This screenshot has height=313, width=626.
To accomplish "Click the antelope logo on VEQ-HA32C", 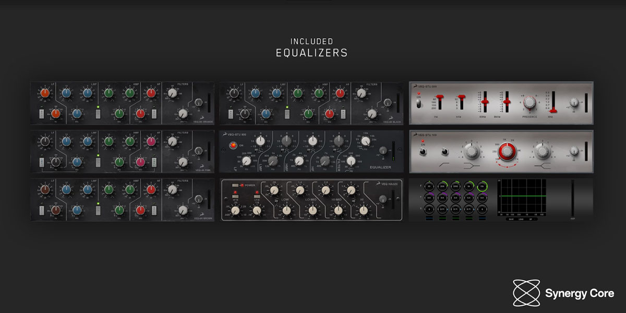I will coord(378,183).
